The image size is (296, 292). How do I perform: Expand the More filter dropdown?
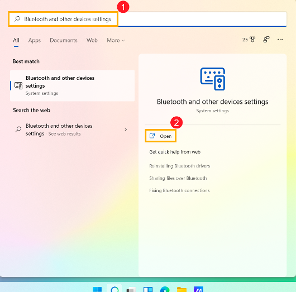116,40
